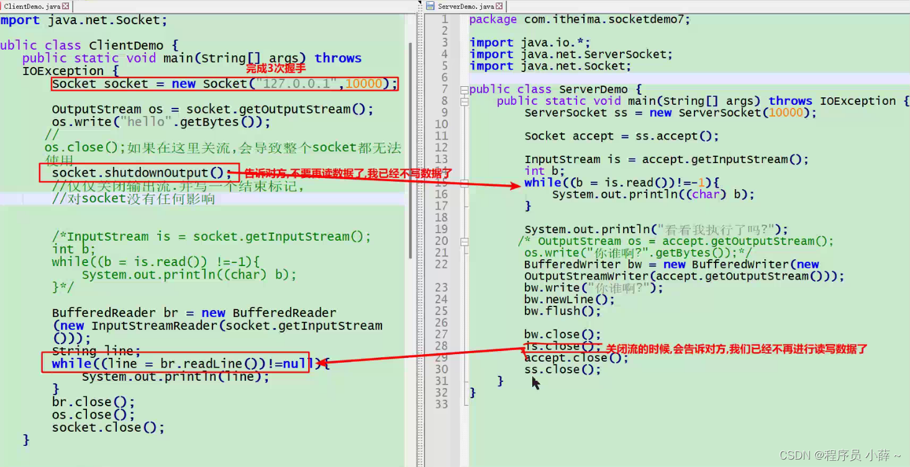Click 'OutputStream os = socket.getOutputStream();' in ClientDemo
910x467 pixels.
point(212,109)
